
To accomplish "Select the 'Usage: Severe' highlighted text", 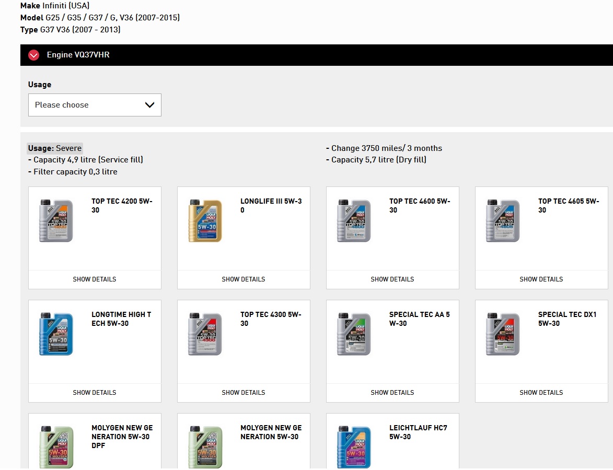I will coord(55,148).
